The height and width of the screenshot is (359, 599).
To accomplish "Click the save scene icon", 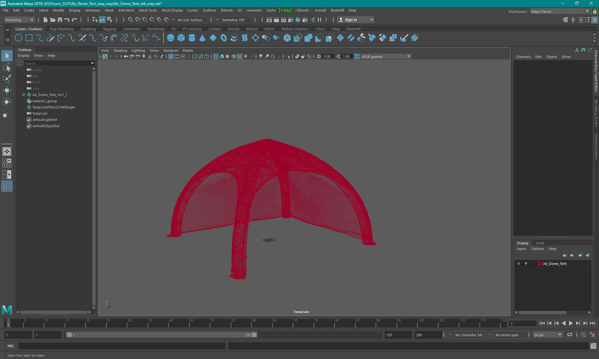I will [x=60, y=20].
